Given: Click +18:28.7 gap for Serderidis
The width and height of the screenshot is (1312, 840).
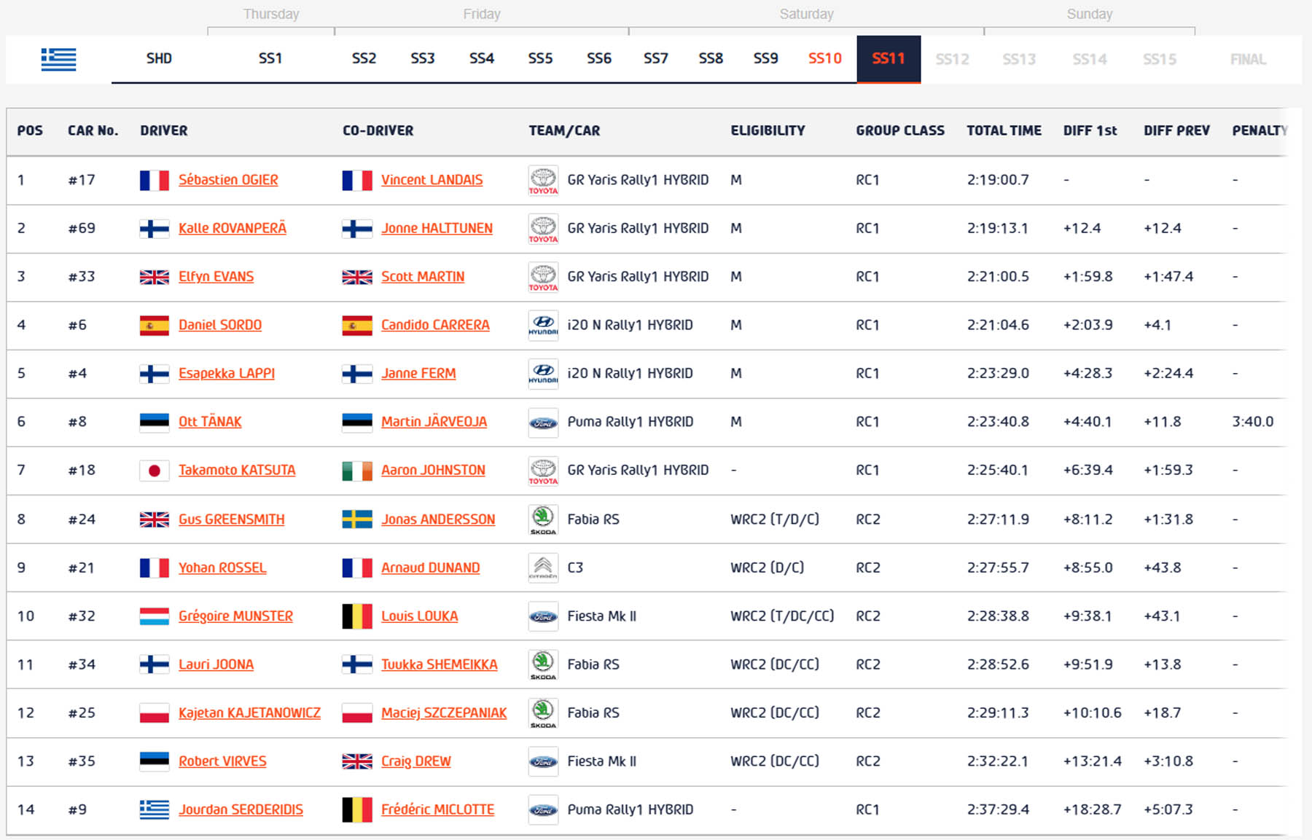Looking at the screenshot, I should click(x=1092, y=809).
